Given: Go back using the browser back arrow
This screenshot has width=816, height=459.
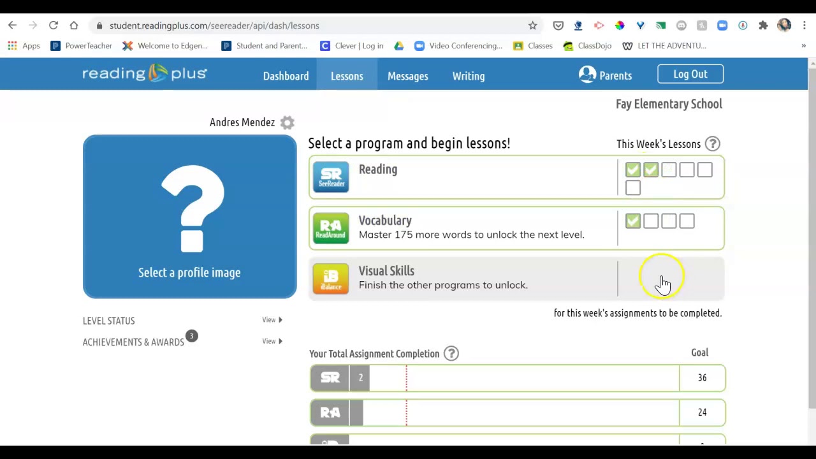Looking at the screenshot, I should (x=12, y=25).
